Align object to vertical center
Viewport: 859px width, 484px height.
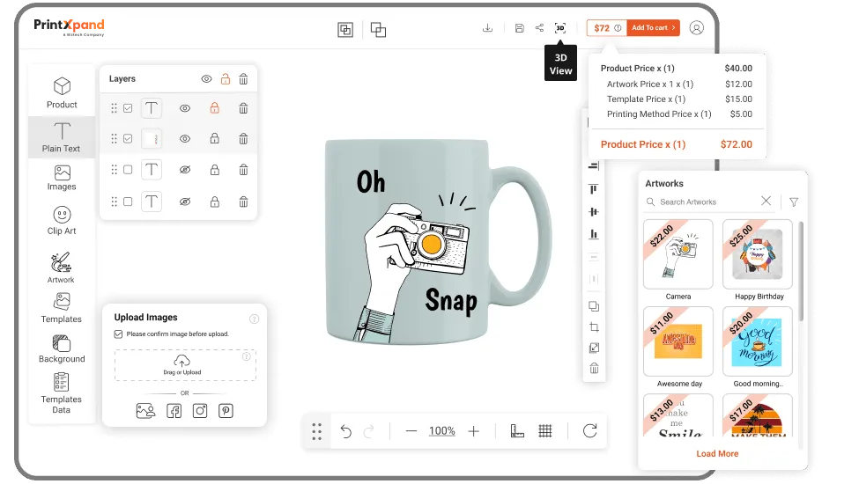coord(593,212)
